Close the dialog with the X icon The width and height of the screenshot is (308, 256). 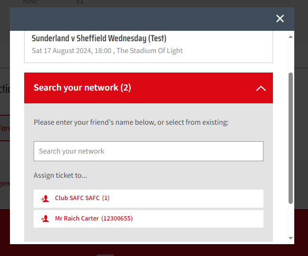pos(280,18)
